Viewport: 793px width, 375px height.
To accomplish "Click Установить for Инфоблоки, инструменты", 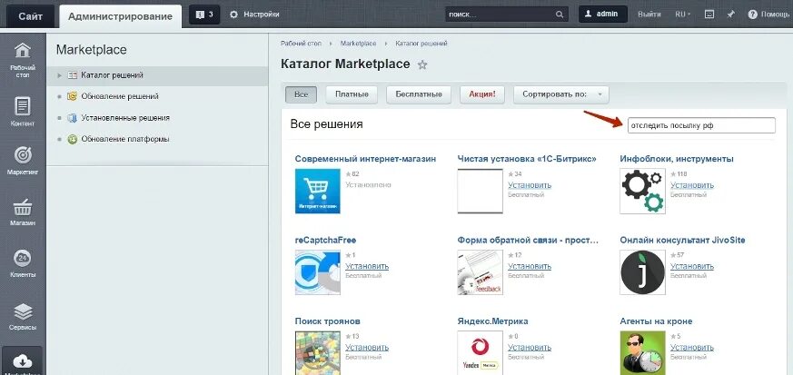I will pos(692,185).
